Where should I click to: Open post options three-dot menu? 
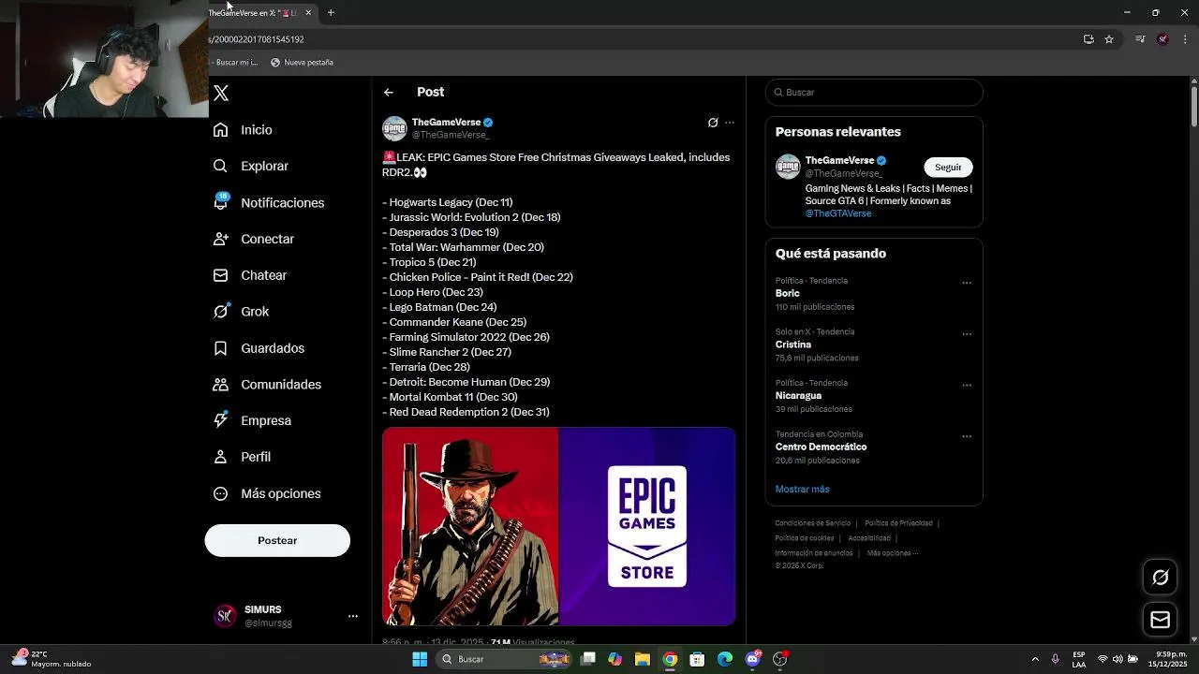730,123
